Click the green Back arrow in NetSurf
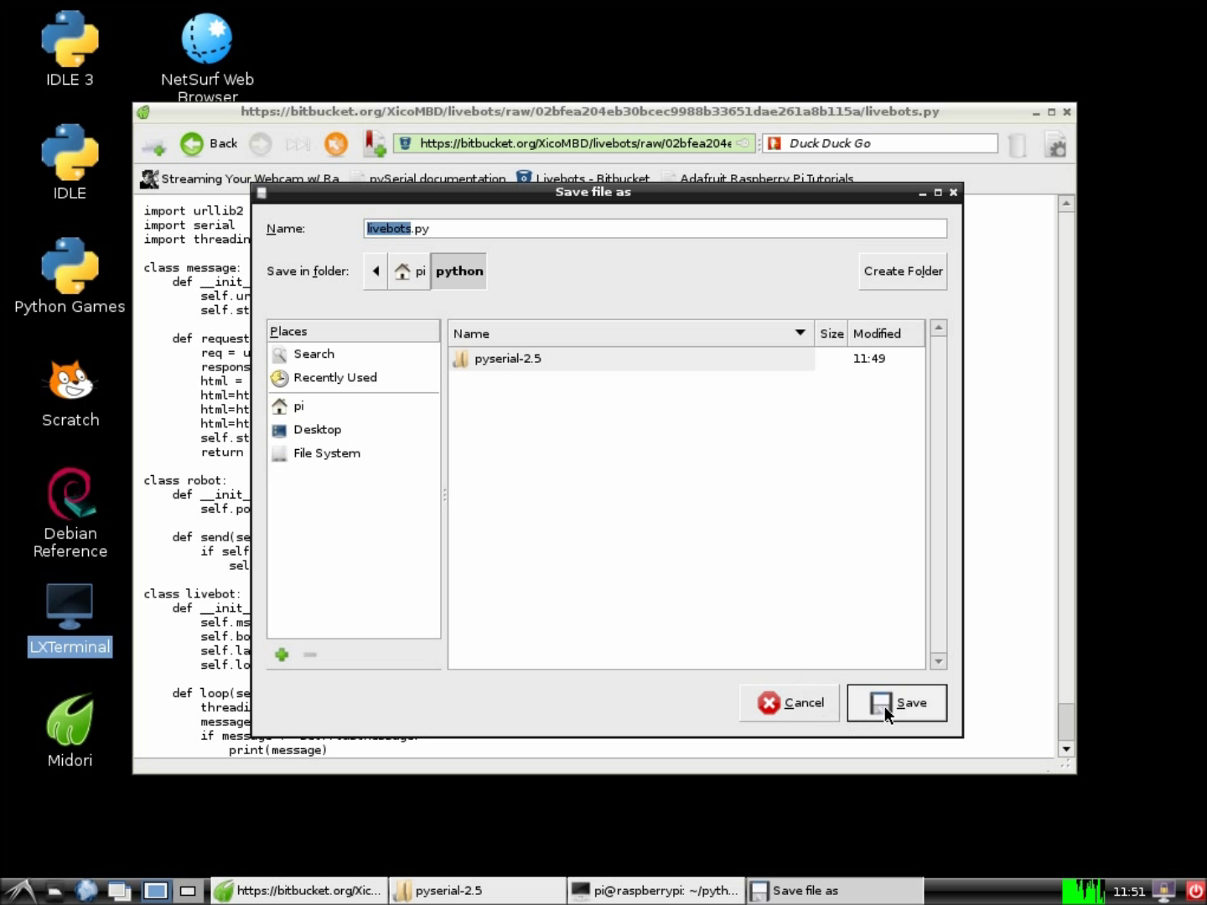Image resolution: width=1207 pixels, height=905 pixels. 192,144
